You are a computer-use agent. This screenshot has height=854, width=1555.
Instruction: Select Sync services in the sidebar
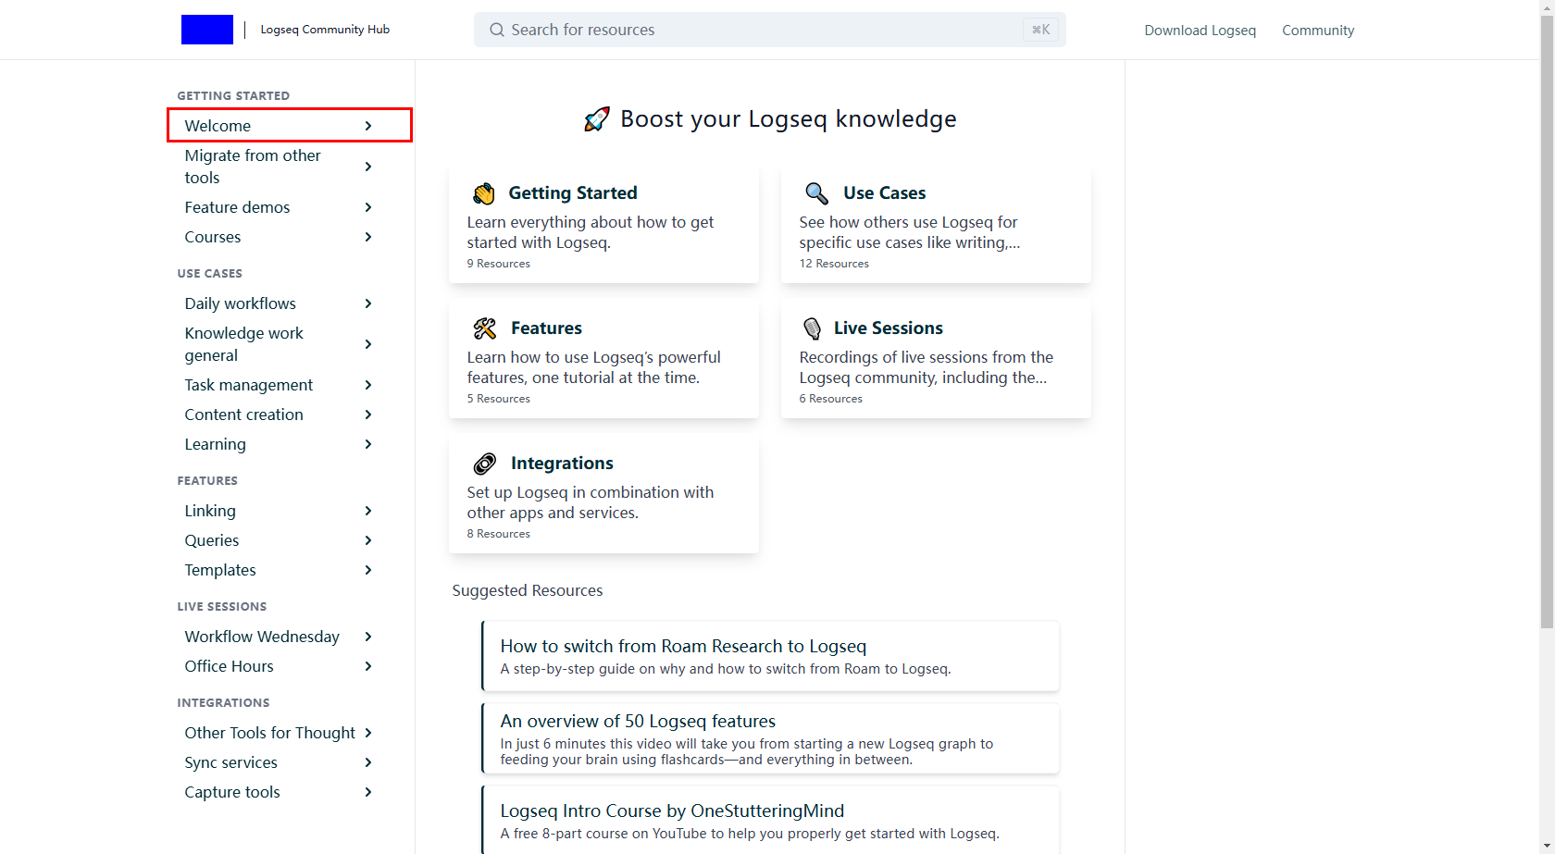click(231, 762)
